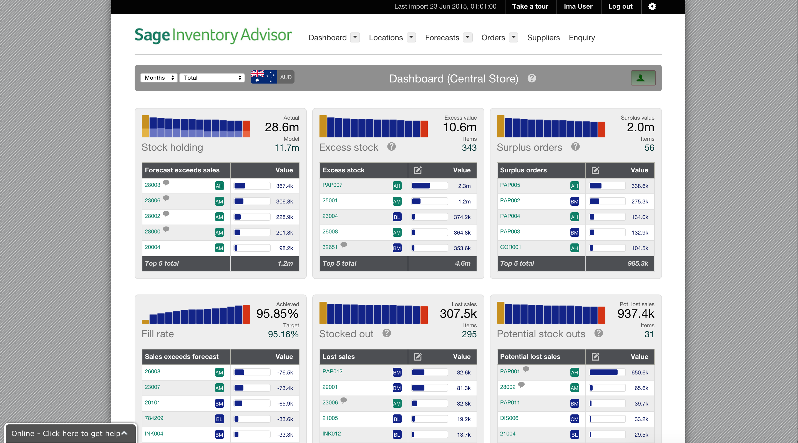The image size is (798, 443).
Task: Click the edit pencil icon in Surplus orders header
Action: tap(595, 170)
